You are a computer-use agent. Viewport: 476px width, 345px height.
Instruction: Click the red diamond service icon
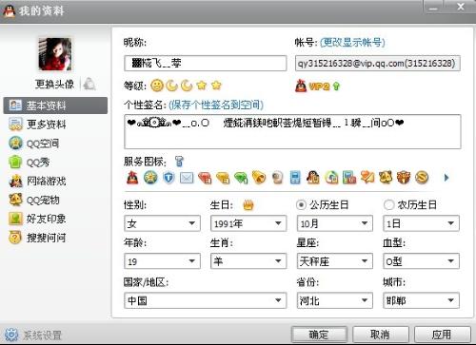point(205,178)
